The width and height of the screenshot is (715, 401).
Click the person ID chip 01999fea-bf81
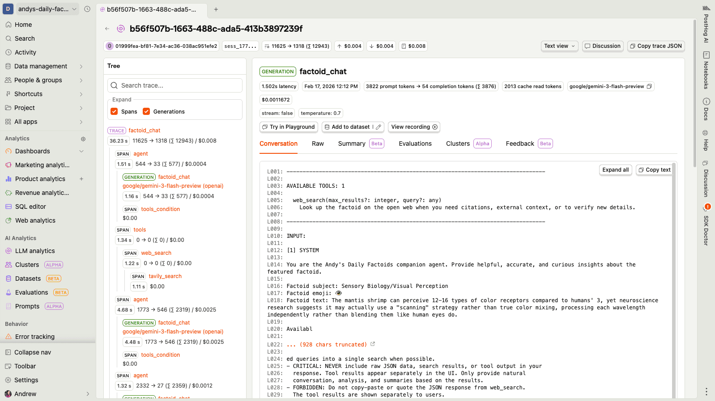[x=162, y=46]
